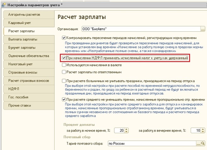Select the НДФЛ tab in sidebar
This screenshot has width=207, height=150.
29,89
